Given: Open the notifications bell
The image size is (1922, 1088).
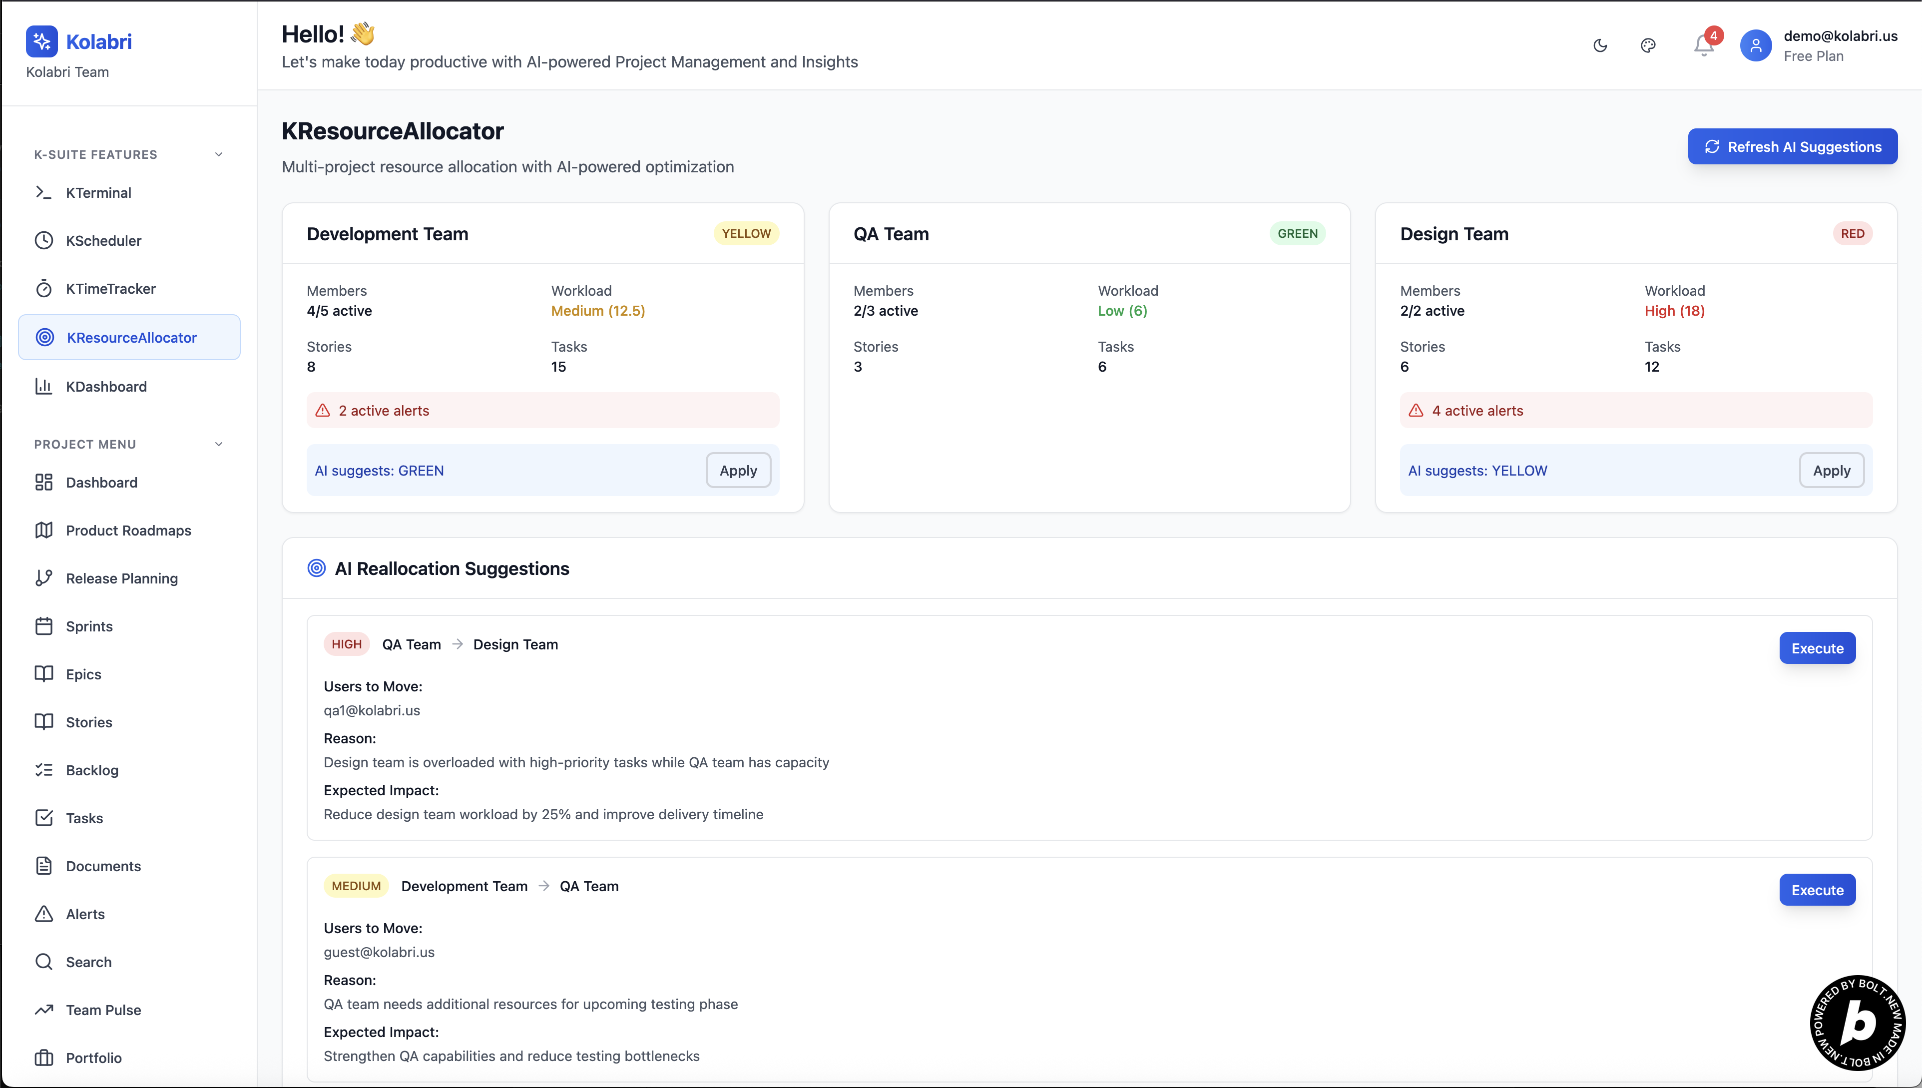Looking at the screenshot, I should pos(1703,45).
